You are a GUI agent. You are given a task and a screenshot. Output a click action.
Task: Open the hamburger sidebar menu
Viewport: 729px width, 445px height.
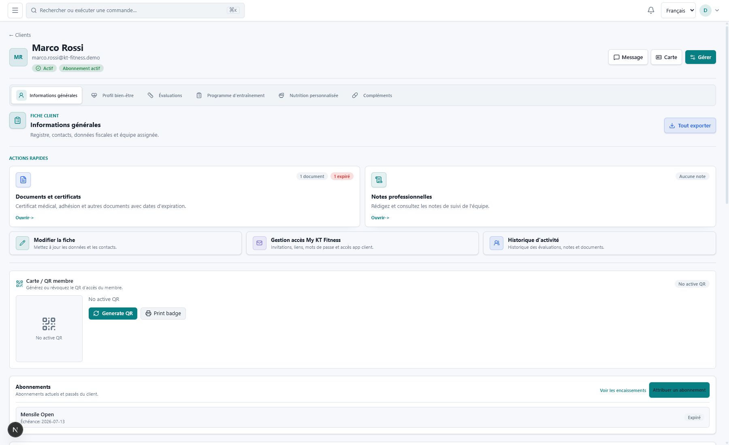(x=15, y=11)
